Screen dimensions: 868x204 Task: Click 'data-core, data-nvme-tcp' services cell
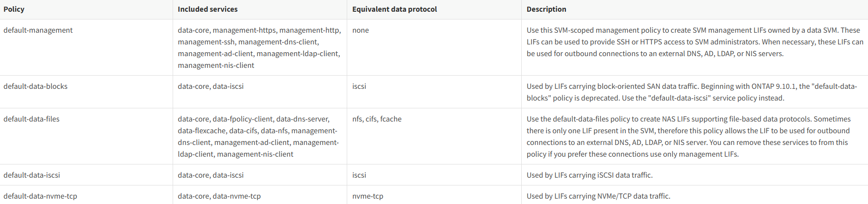(219, 196)
